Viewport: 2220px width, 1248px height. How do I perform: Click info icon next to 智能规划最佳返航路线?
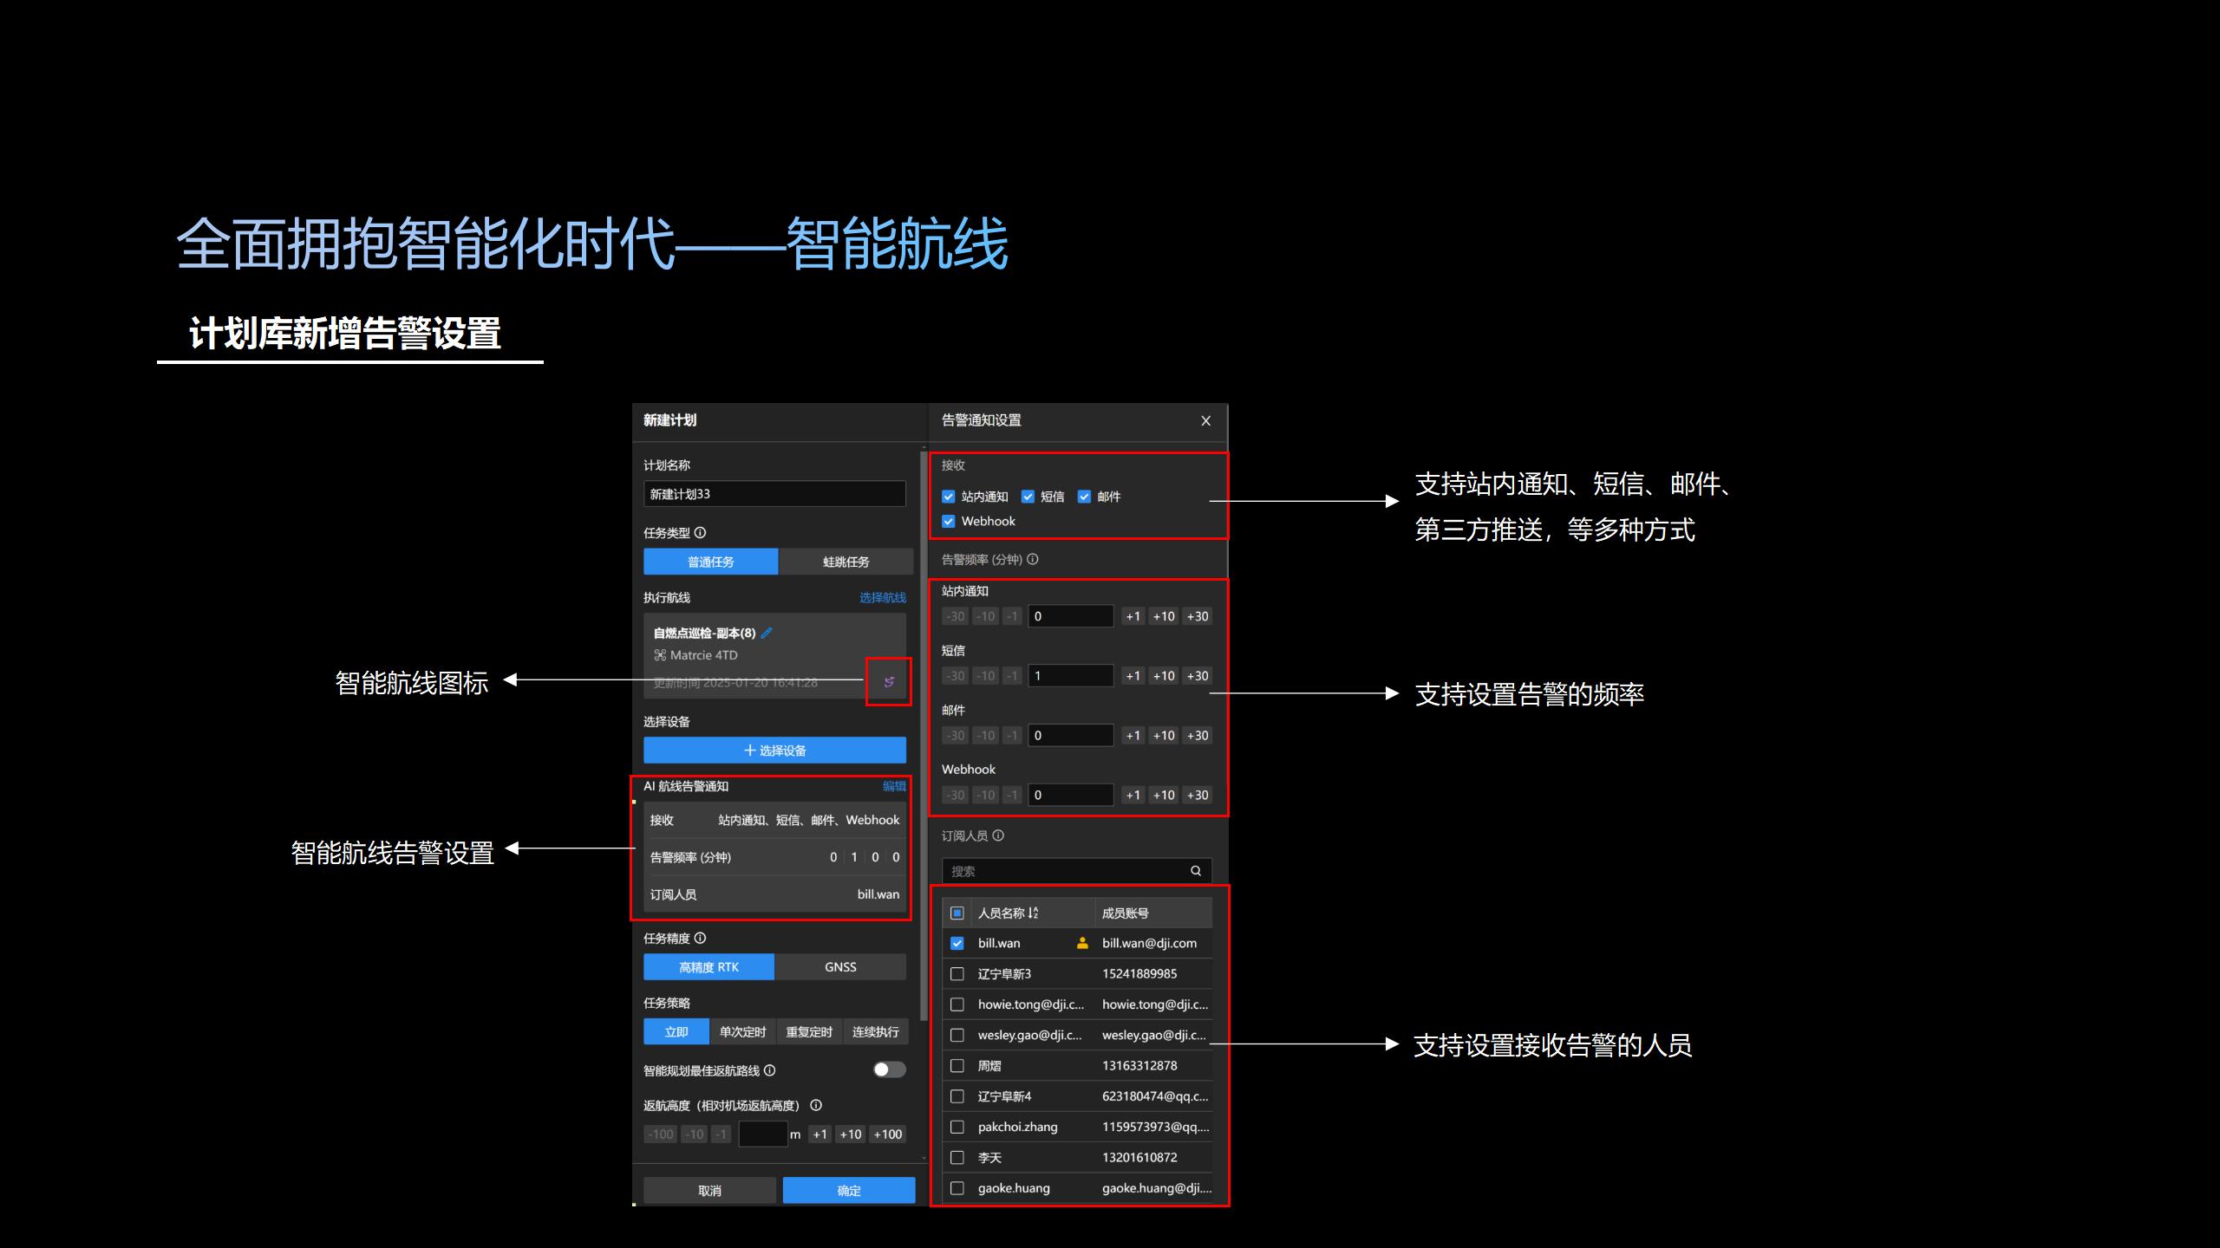770,1071
